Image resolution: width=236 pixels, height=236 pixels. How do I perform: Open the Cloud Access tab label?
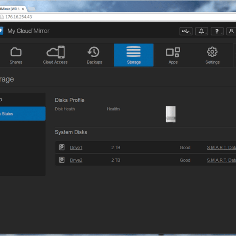coord(55,62)
